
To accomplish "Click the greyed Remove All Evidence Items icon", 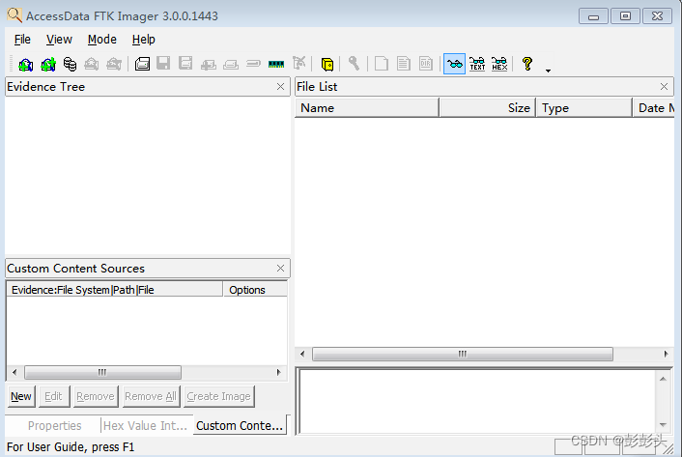I will [114, 65].
